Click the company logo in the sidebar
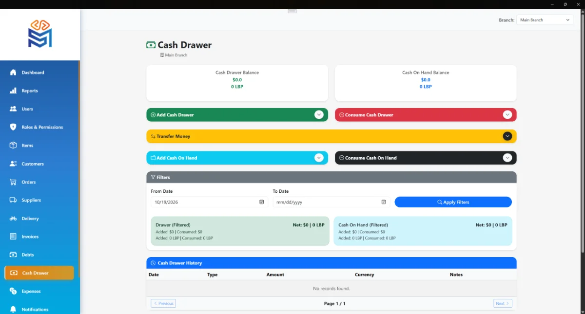Viewport: 585px width, 314px height. (40, 34)
